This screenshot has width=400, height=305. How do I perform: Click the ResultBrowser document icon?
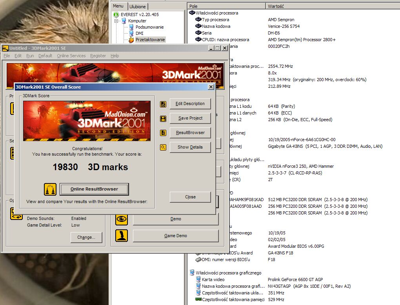(163, 133)
